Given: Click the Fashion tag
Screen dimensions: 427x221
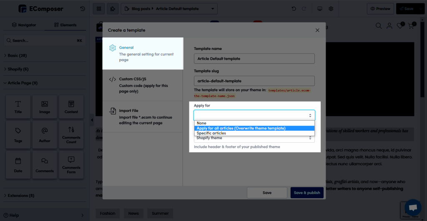Looking at the screenshot, I should click(x=108, y=214).
